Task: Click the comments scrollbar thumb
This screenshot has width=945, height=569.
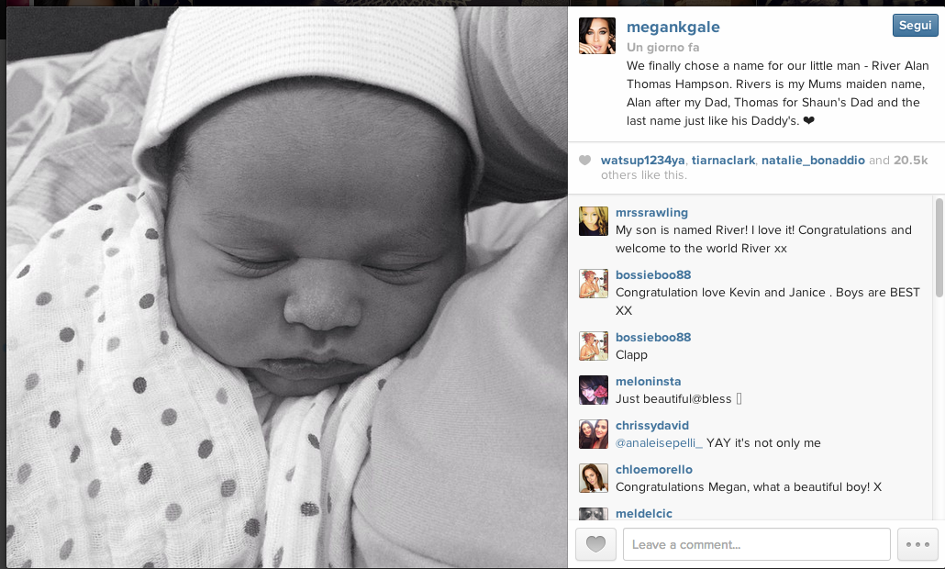Action: (939, 247)
